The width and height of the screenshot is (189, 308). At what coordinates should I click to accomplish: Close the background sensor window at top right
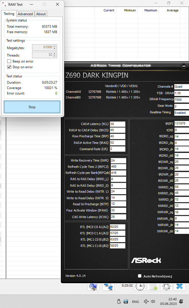tap(182, 3)
